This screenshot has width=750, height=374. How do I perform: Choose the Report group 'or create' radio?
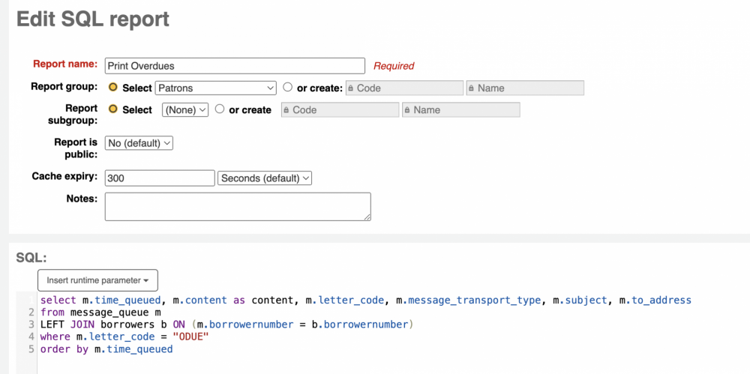coord(287,88)
